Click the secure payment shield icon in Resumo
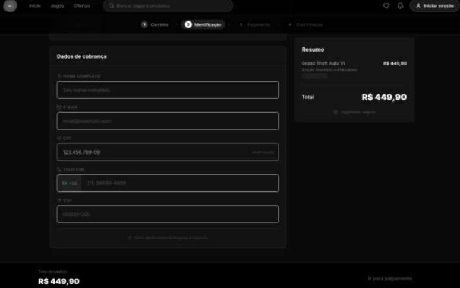Screen dimensions: 460x288 pos(336,112)
